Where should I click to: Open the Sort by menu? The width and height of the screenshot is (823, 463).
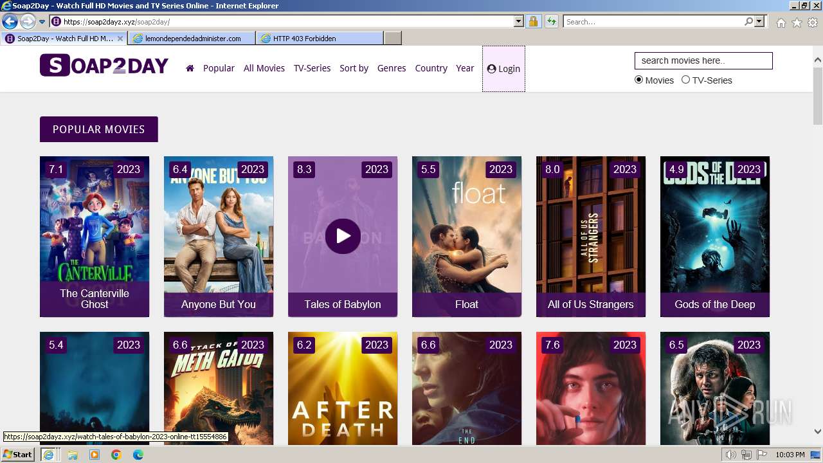pyautogui.click(x=354, y=68)
